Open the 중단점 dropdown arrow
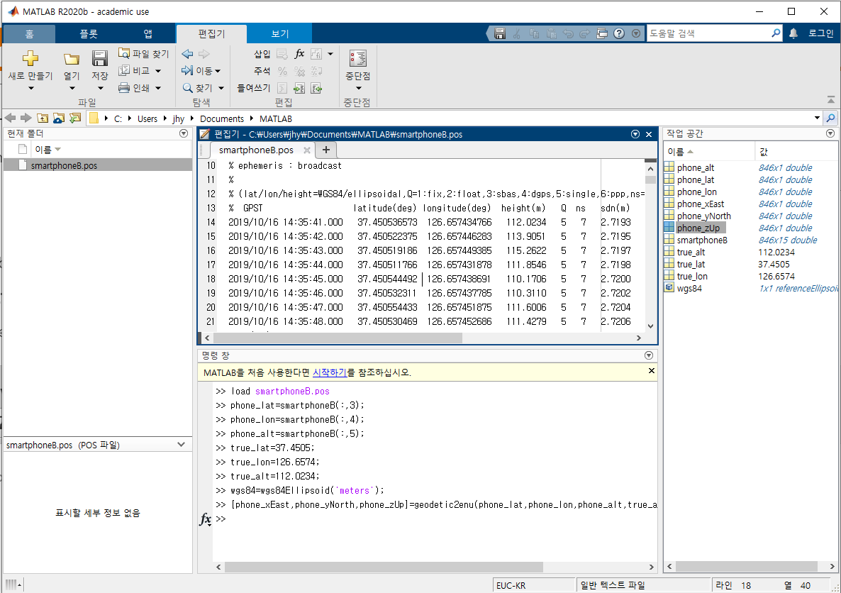 point(358,88)
